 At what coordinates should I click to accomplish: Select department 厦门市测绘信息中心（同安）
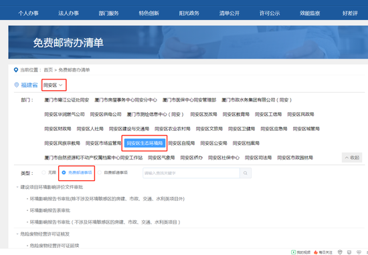click(155, 114)
